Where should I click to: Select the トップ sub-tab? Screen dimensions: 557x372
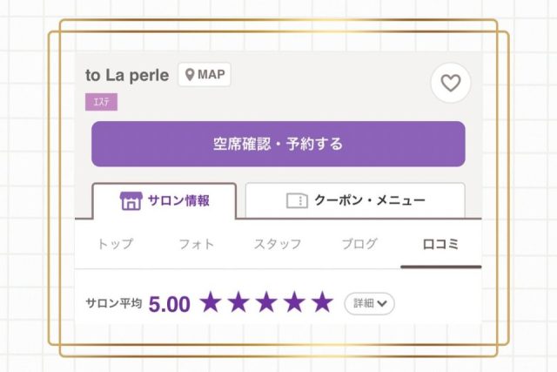pos(116,244)
